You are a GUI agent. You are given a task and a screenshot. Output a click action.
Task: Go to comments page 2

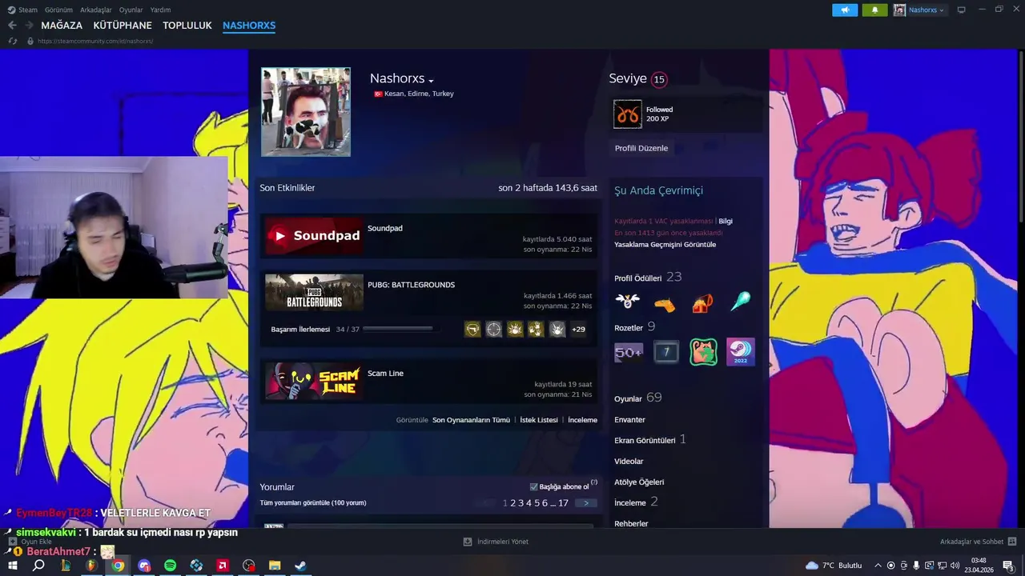[x=512, y=503]
